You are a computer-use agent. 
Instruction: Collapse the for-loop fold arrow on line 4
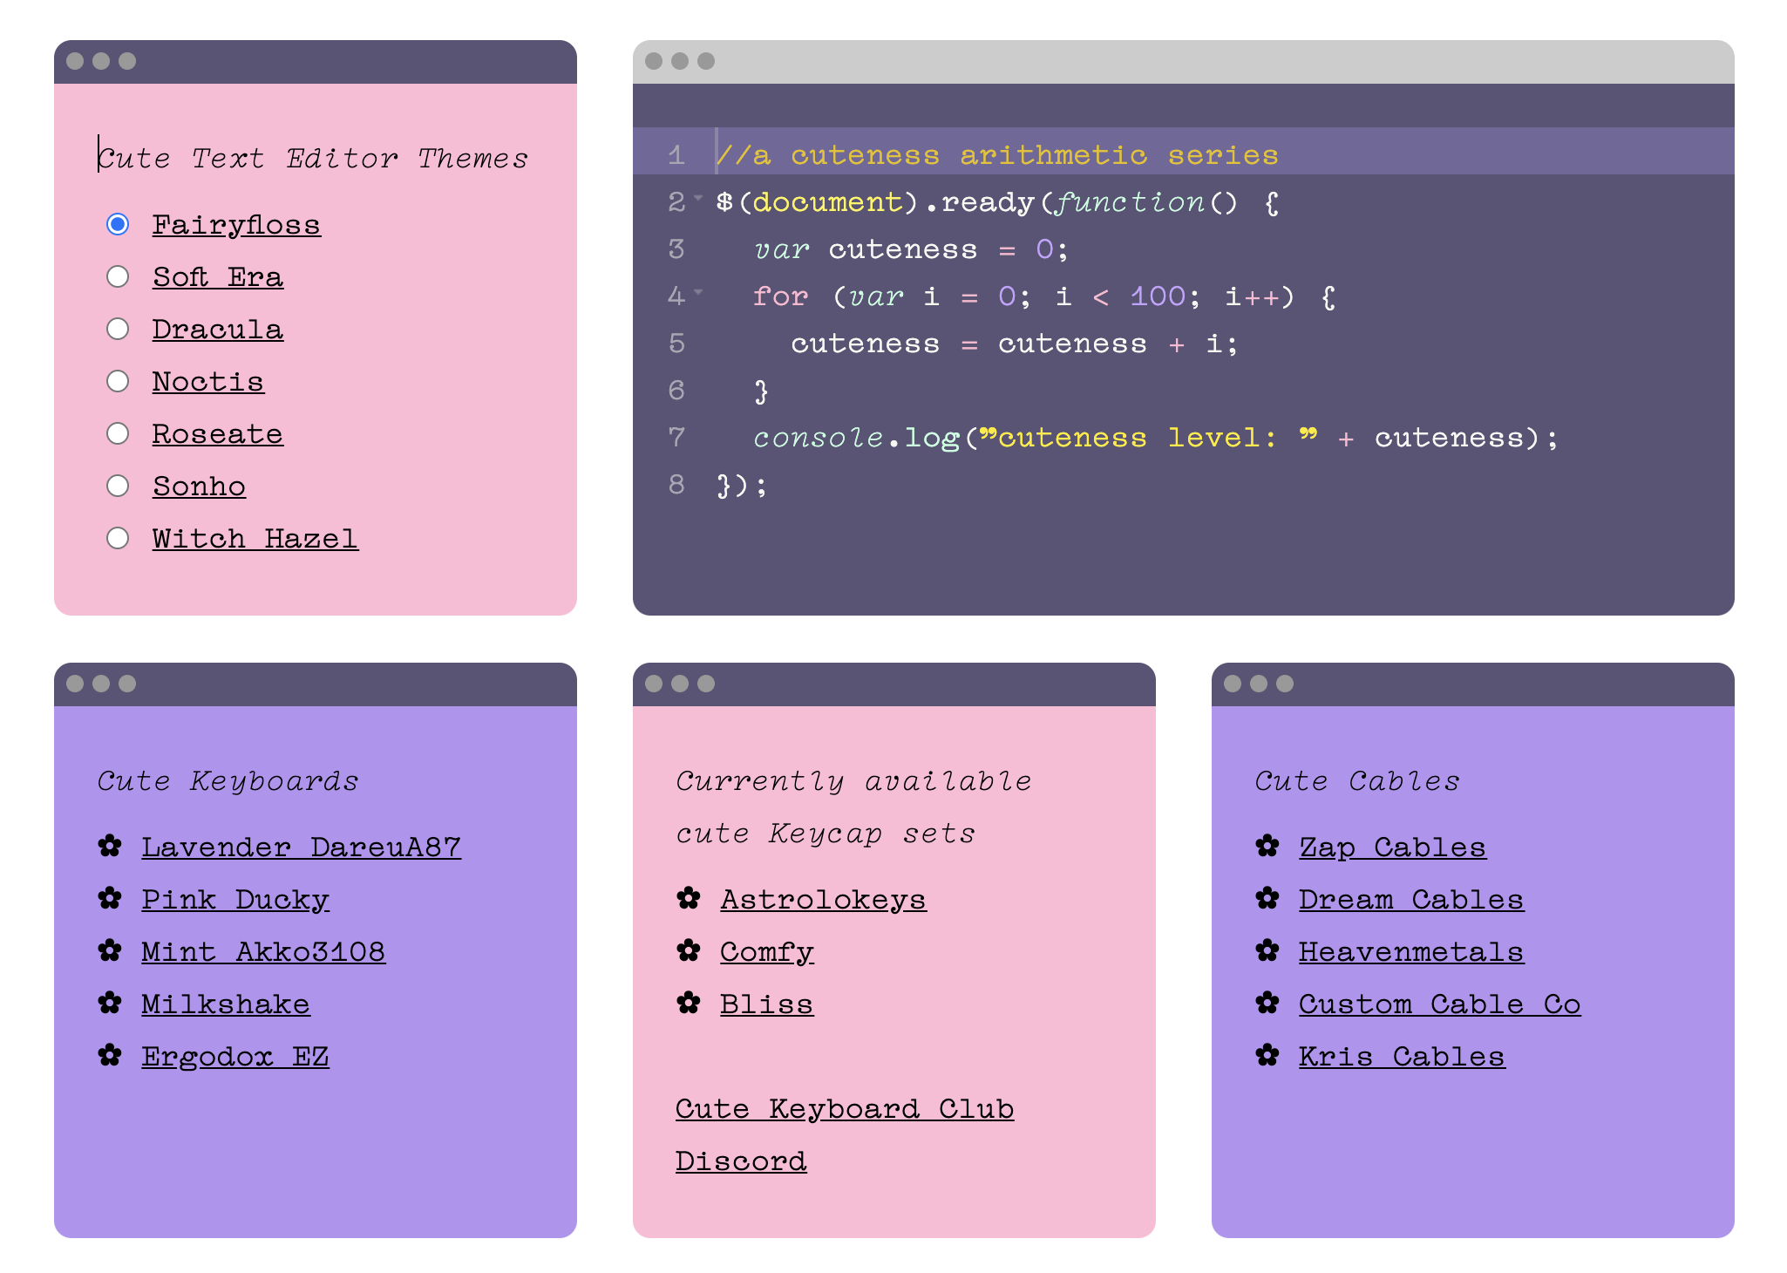pyautogui.click(x=698, y=293)
